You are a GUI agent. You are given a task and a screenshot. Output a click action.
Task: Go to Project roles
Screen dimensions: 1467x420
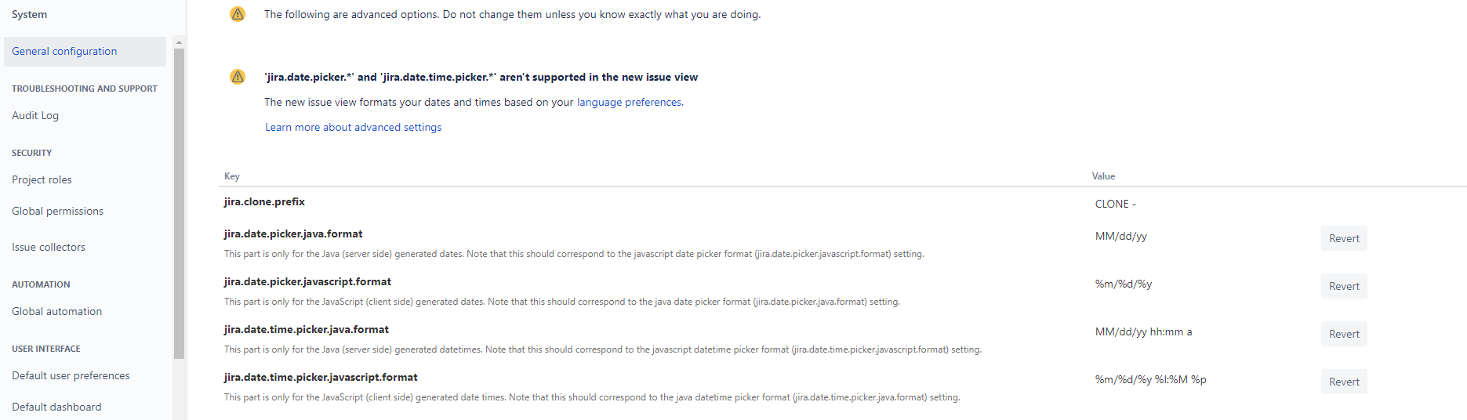coord(42,179)
